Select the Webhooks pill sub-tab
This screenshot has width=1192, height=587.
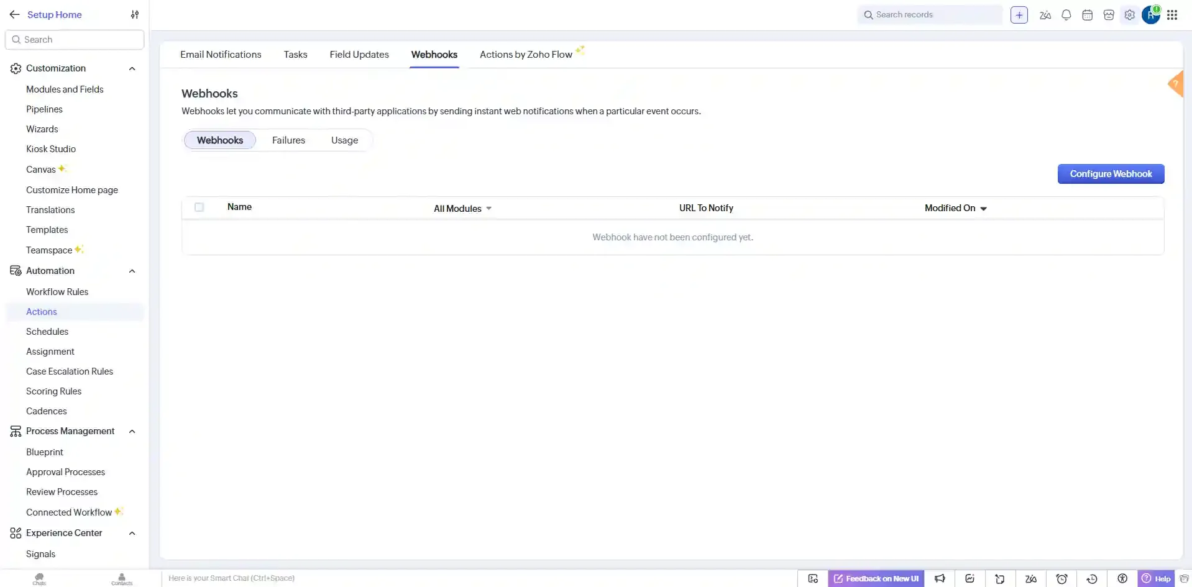(x=220, y=140)
